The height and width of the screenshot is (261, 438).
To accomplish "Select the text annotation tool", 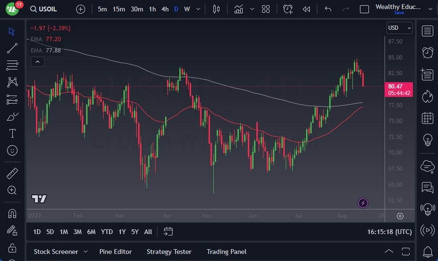I will click(x=12, y=133).
